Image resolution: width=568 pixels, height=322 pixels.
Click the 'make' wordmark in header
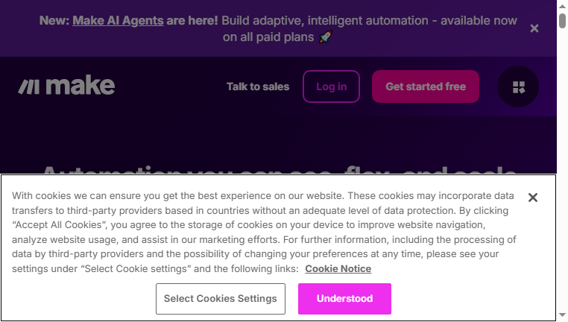81,86
